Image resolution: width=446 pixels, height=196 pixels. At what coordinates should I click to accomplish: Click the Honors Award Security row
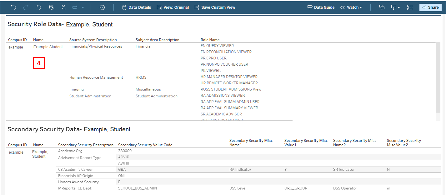pos(78,182)
